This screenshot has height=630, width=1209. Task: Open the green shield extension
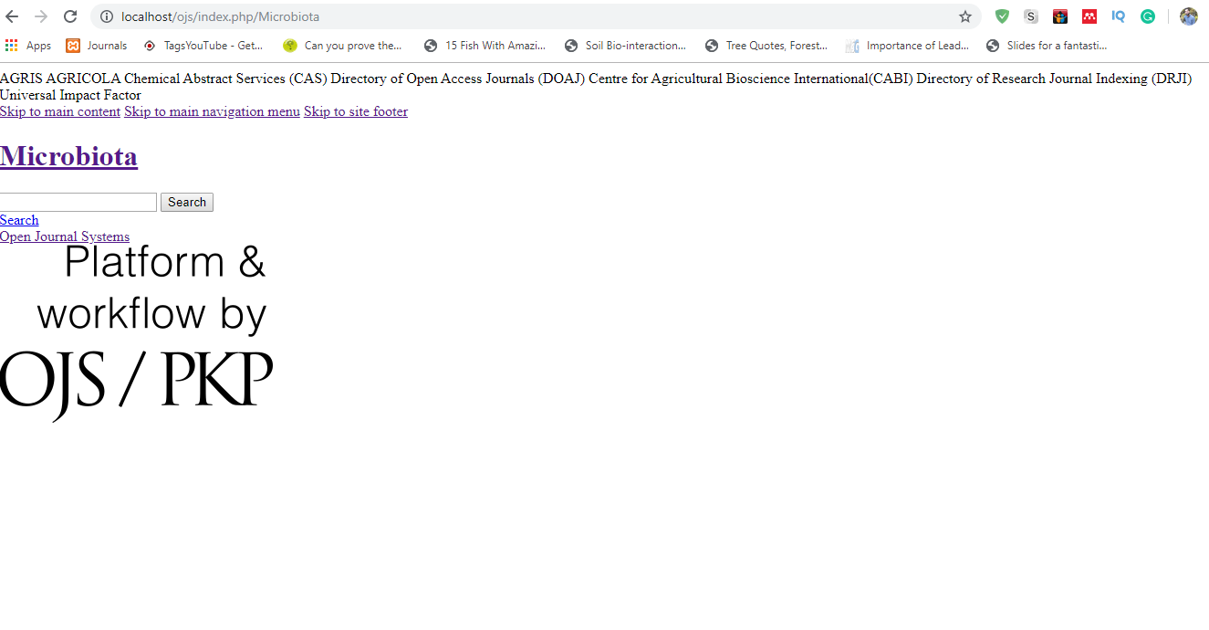pos(1002,16)
